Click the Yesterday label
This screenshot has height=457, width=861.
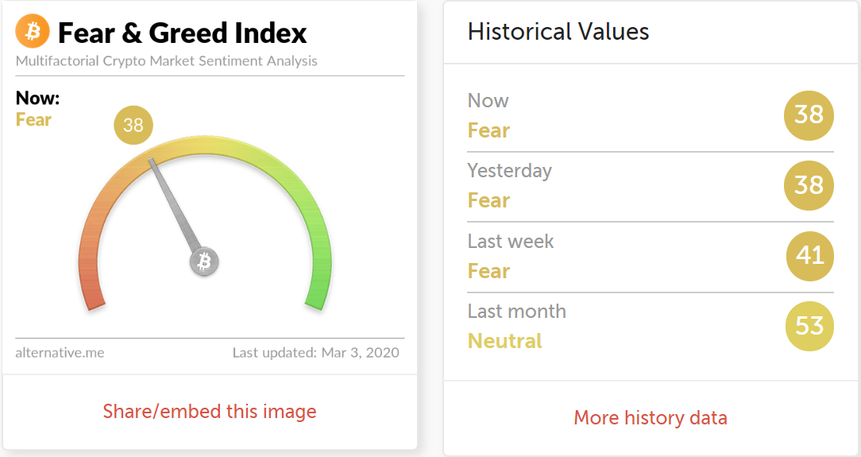[x=510, y=172]
